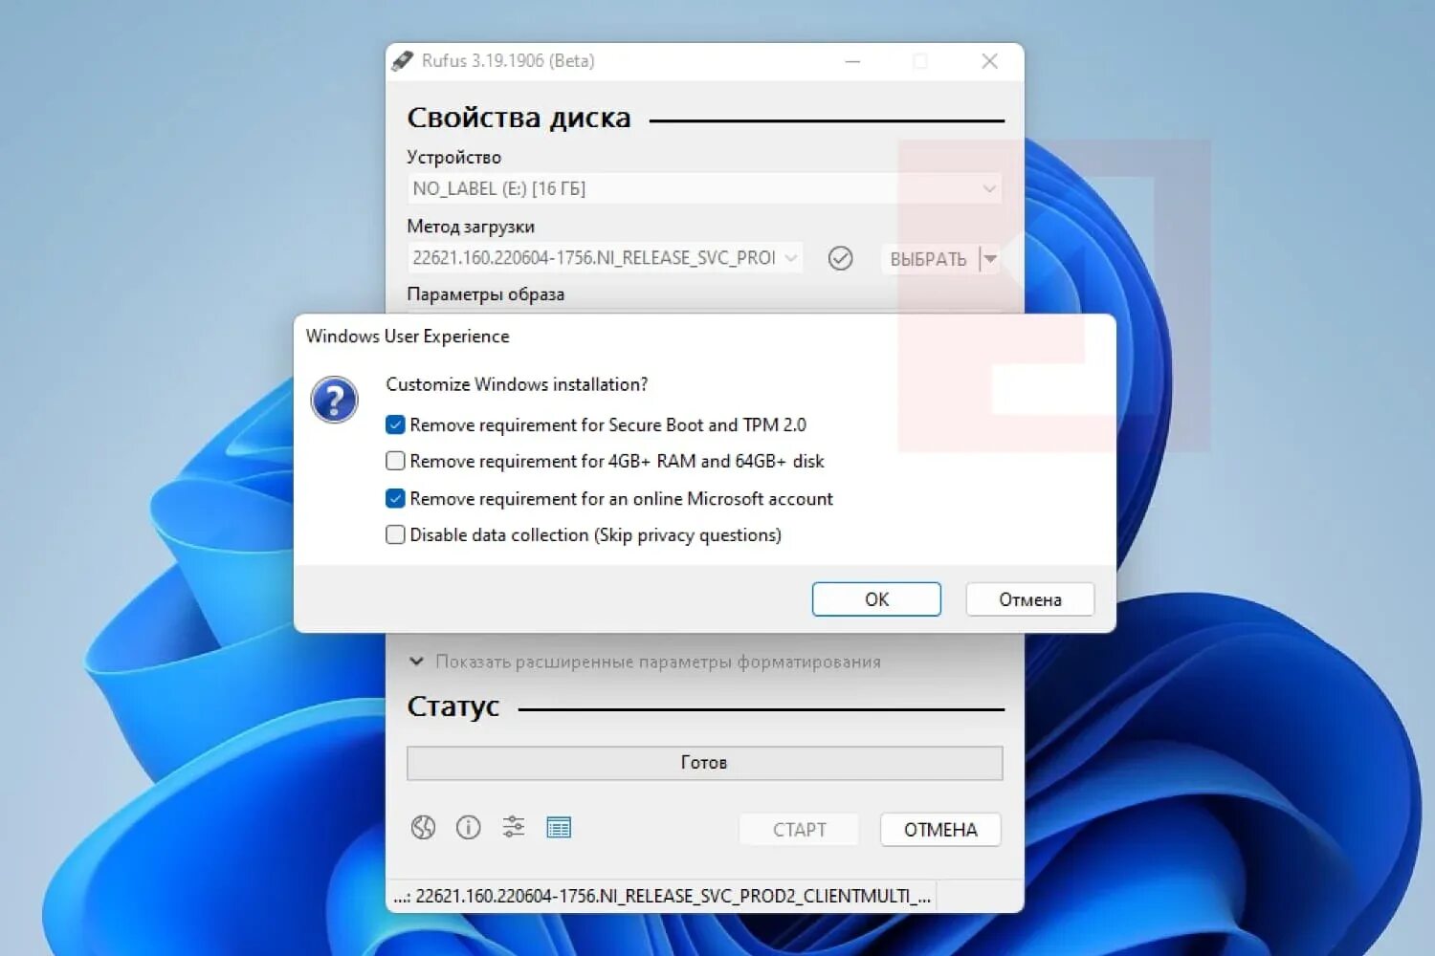Click the Готов status progress bar
The width and height of the screenshot is (1435, 956).
(x=704, y=763)
